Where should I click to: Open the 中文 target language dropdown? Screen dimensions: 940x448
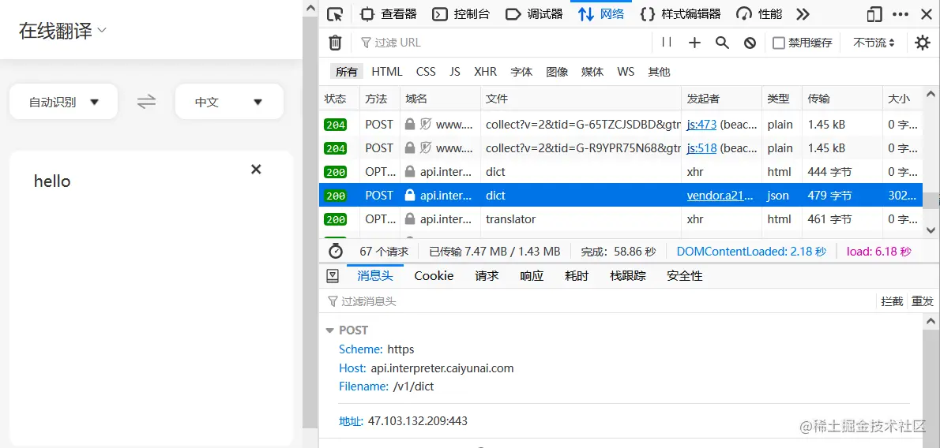click(x=229, y=102)
